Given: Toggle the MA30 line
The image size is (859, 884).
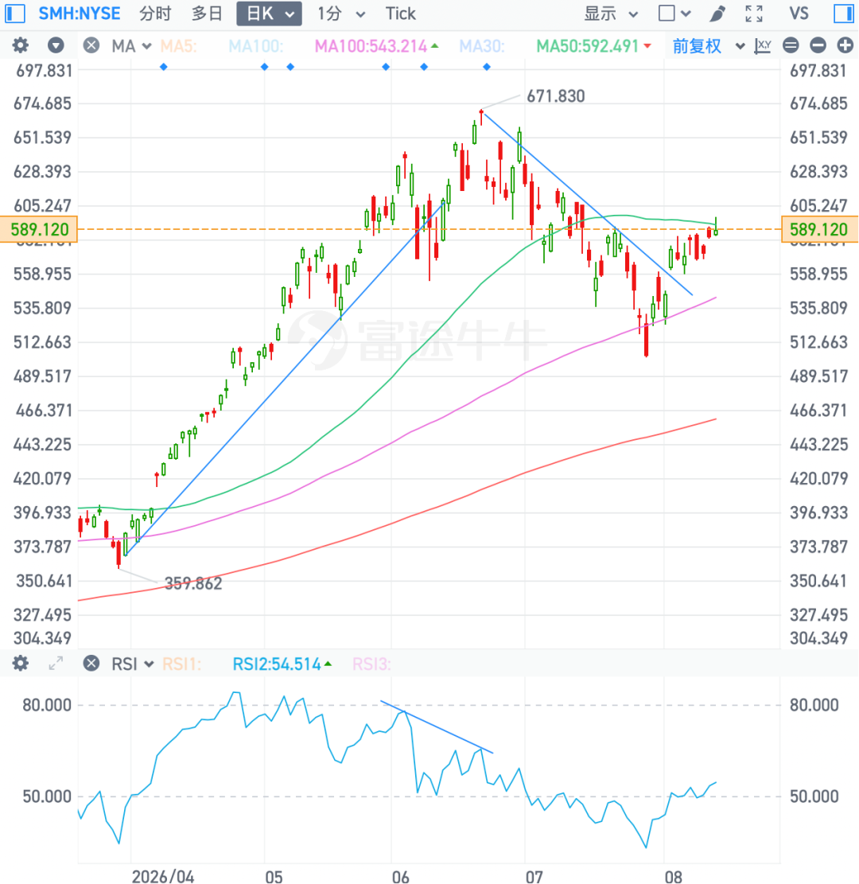Looking at the screenshot, I should point(482,46).
